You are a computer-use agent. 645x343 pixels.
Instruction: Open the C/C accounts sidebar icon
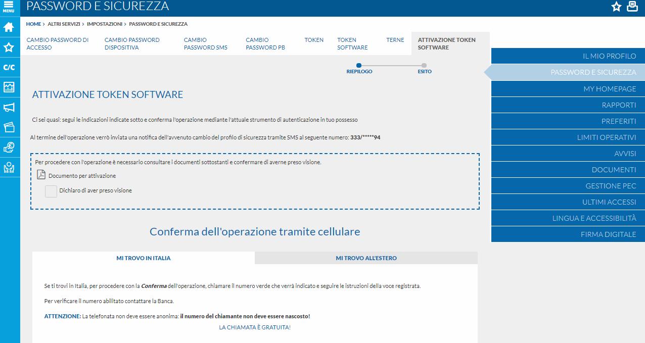pyautogui.click(x=9, y=67)
